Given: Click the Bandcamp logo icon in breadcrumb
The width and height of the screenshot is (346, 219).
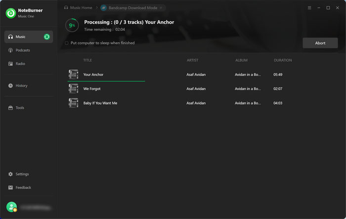Looking at the screenshot, I should [x=103, y=8].
